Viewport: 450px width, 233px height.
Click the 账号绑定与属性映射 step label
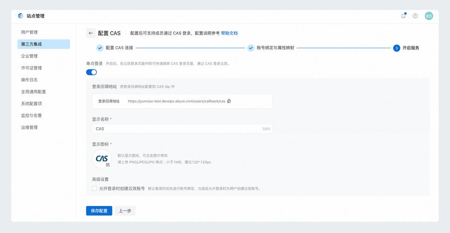tap(275, 48)
